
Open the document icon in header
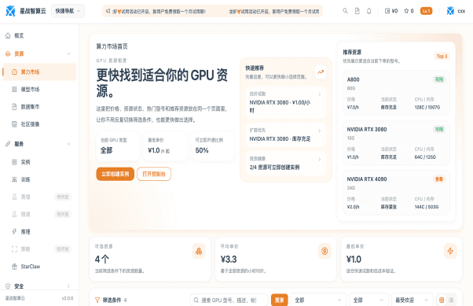pyautogui.click(x=357, y=11)
